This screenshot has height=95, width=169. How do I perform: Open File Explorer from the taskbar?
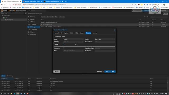point(11,94)
